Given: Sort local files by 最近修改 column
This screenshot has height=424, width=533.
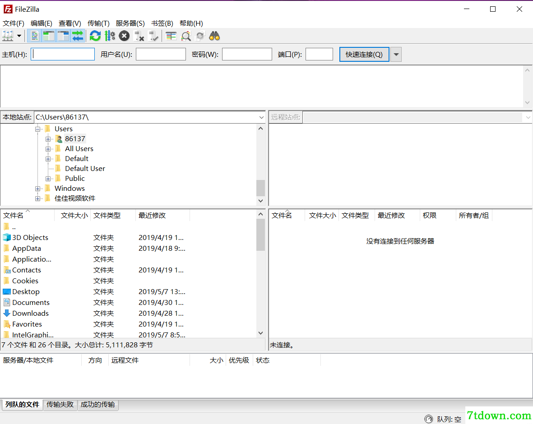Looking at the screenshot, I should (163, 216).
